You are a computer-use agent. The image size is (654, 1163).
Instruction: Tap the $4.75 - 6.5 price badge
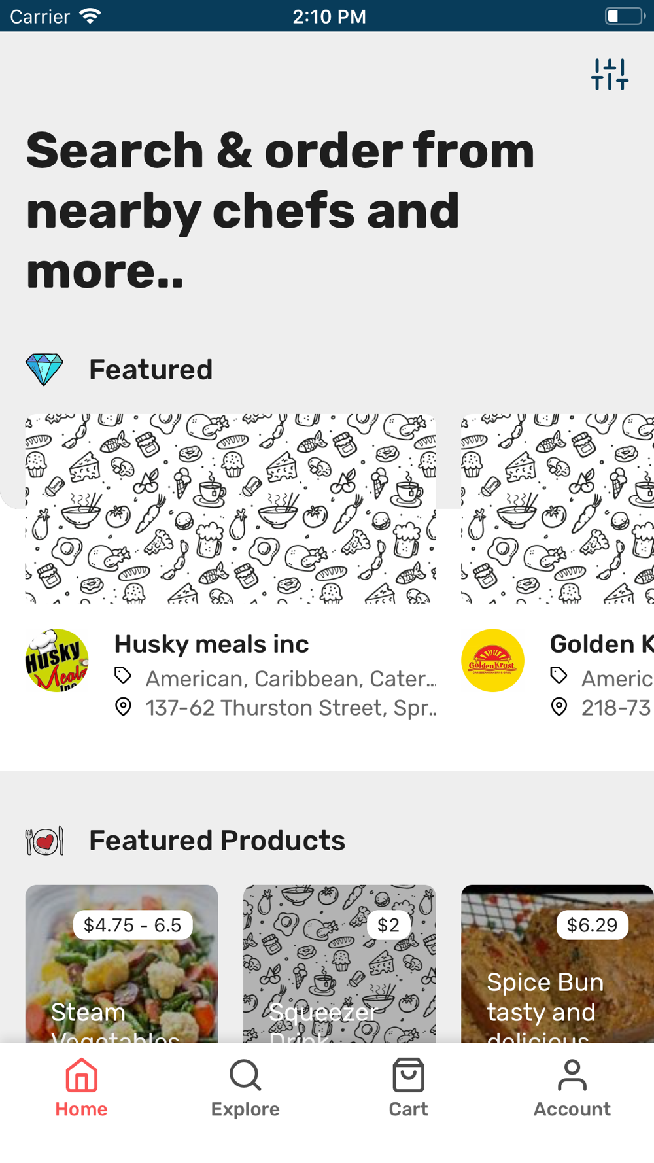[x=133, y=925]
